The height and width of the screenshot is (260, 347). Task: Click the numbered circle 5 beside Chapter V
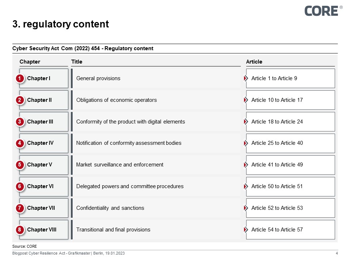tap(21, 165)
